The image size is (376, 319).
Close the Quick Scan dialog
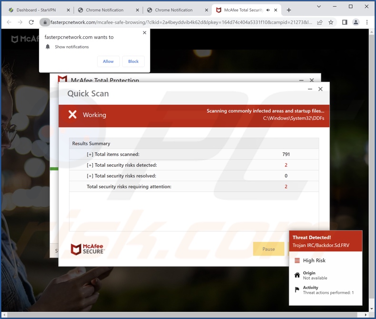(320, 89)
